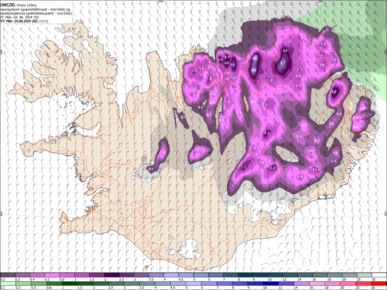Click the '0.2' label in the upper legend row
This screenshot has height=290, width=387.
[x=3, y=279]
